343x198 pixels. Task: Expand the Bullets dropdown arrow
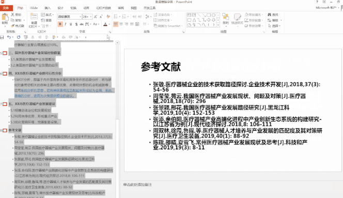tap(120, 17)
